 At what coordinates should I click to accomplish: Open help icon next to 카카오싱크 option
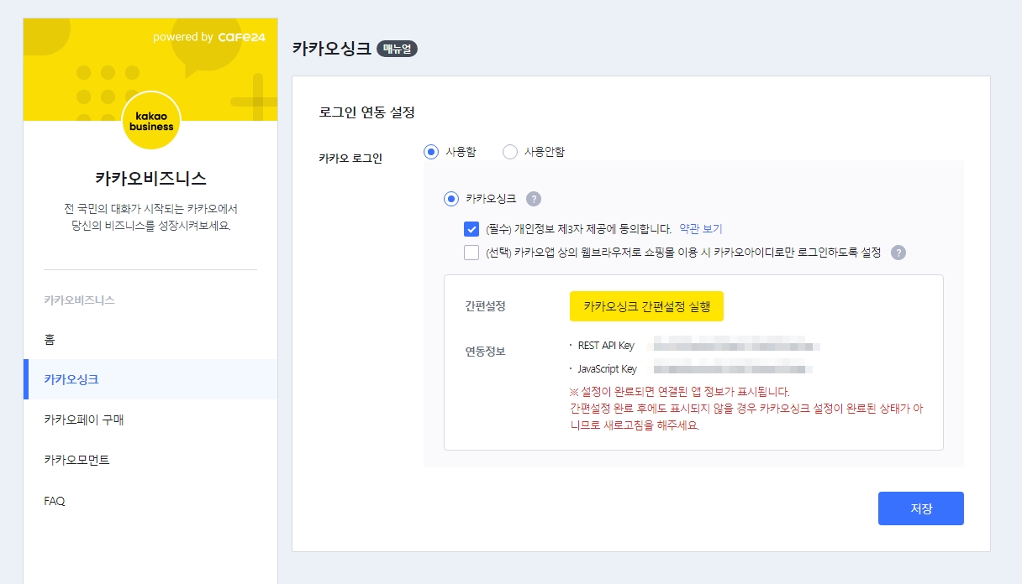coord(533,199)
